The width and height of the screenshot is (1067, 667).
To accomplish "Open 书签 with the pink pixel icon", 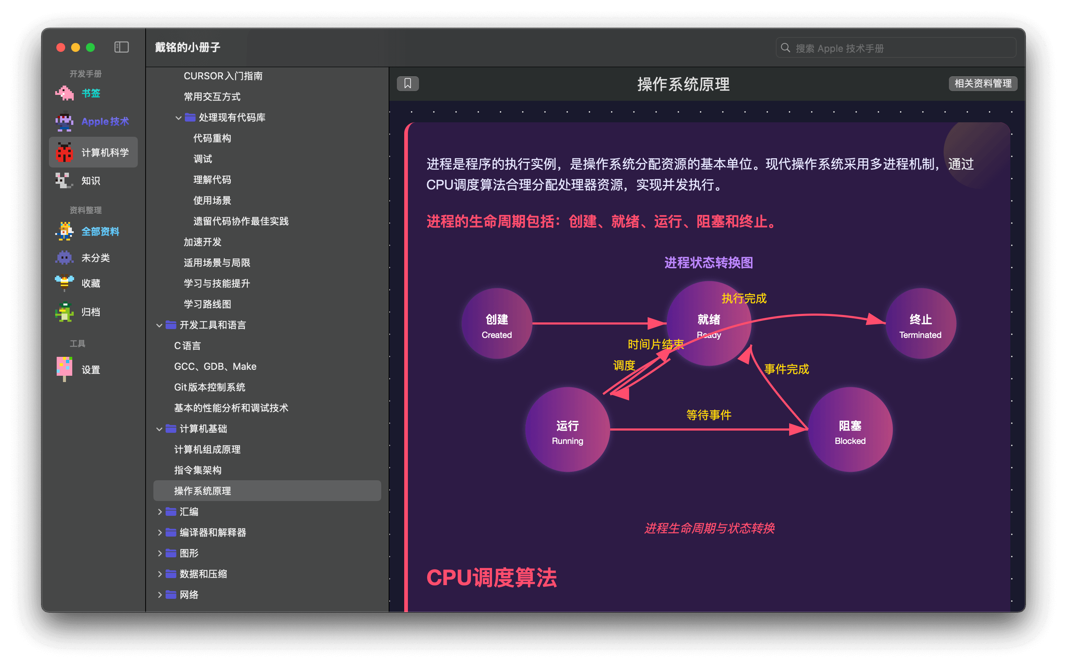I will click(65, 93).
